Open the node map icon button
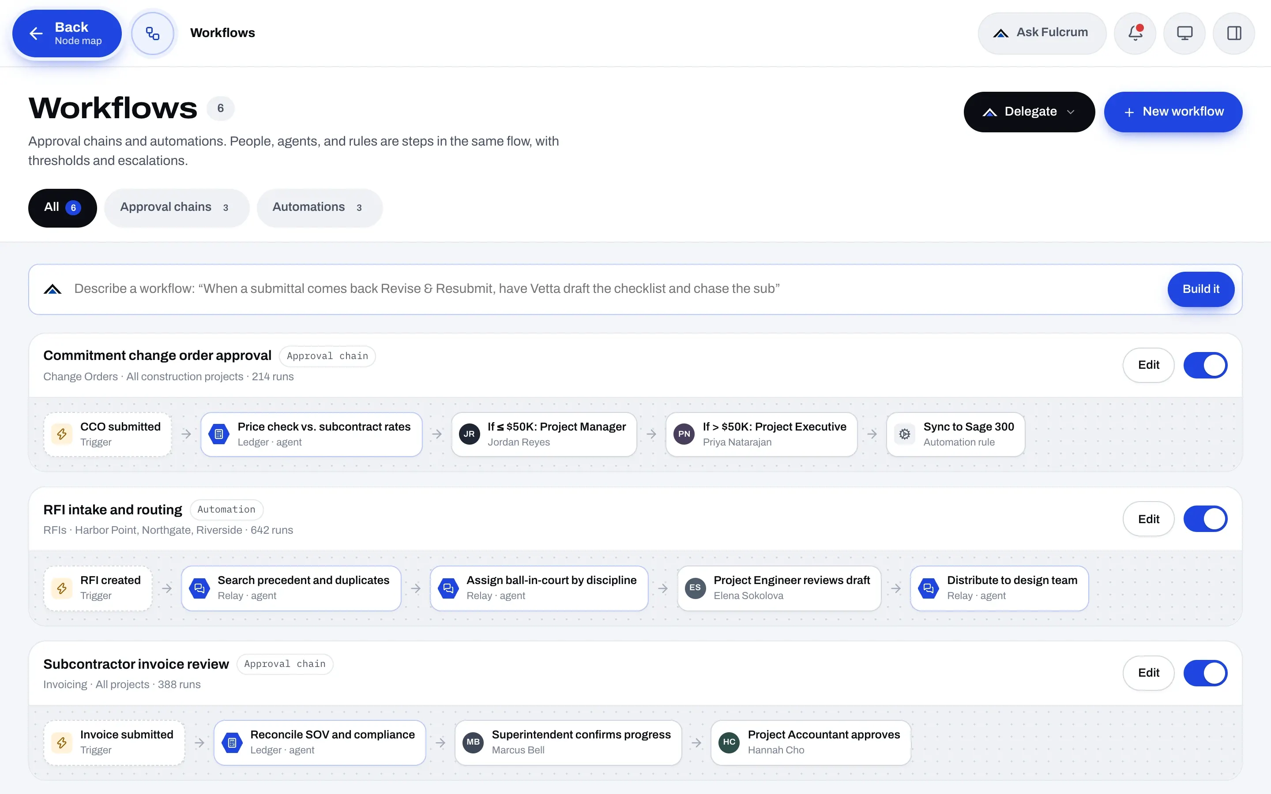Screen dimensions: 1271x794 pyautogui.click(x=152, y=33)
